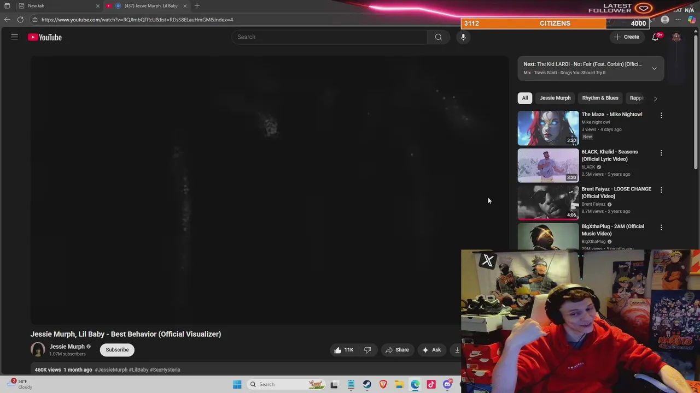Open options for 6LACK Seasons video
Screen dimensions: 700x393
click(661, 153)
